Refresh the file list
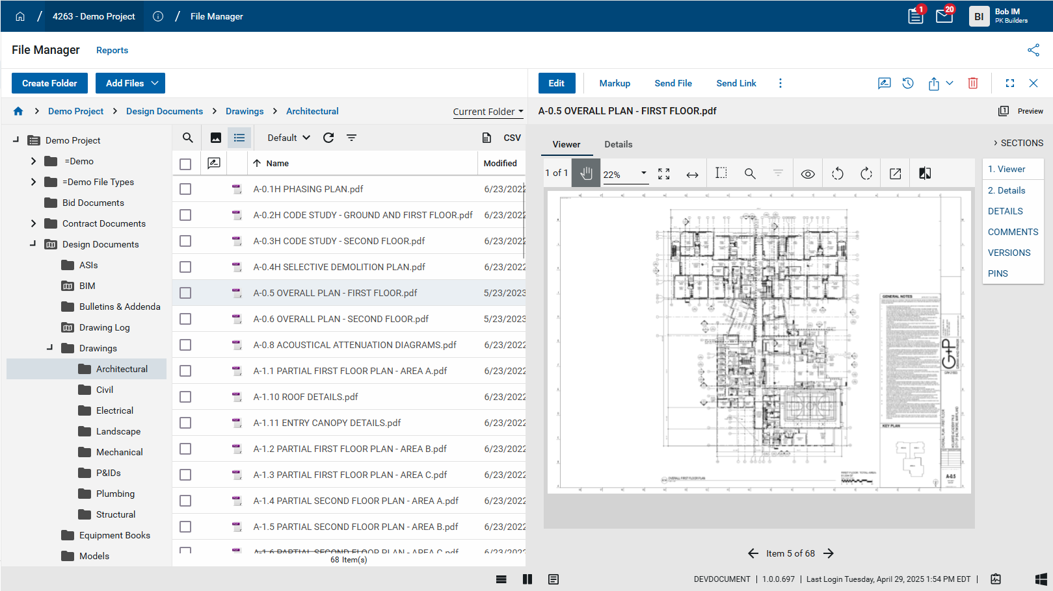The height and width of the screenshot is (591, 1053). click(328, 138)
